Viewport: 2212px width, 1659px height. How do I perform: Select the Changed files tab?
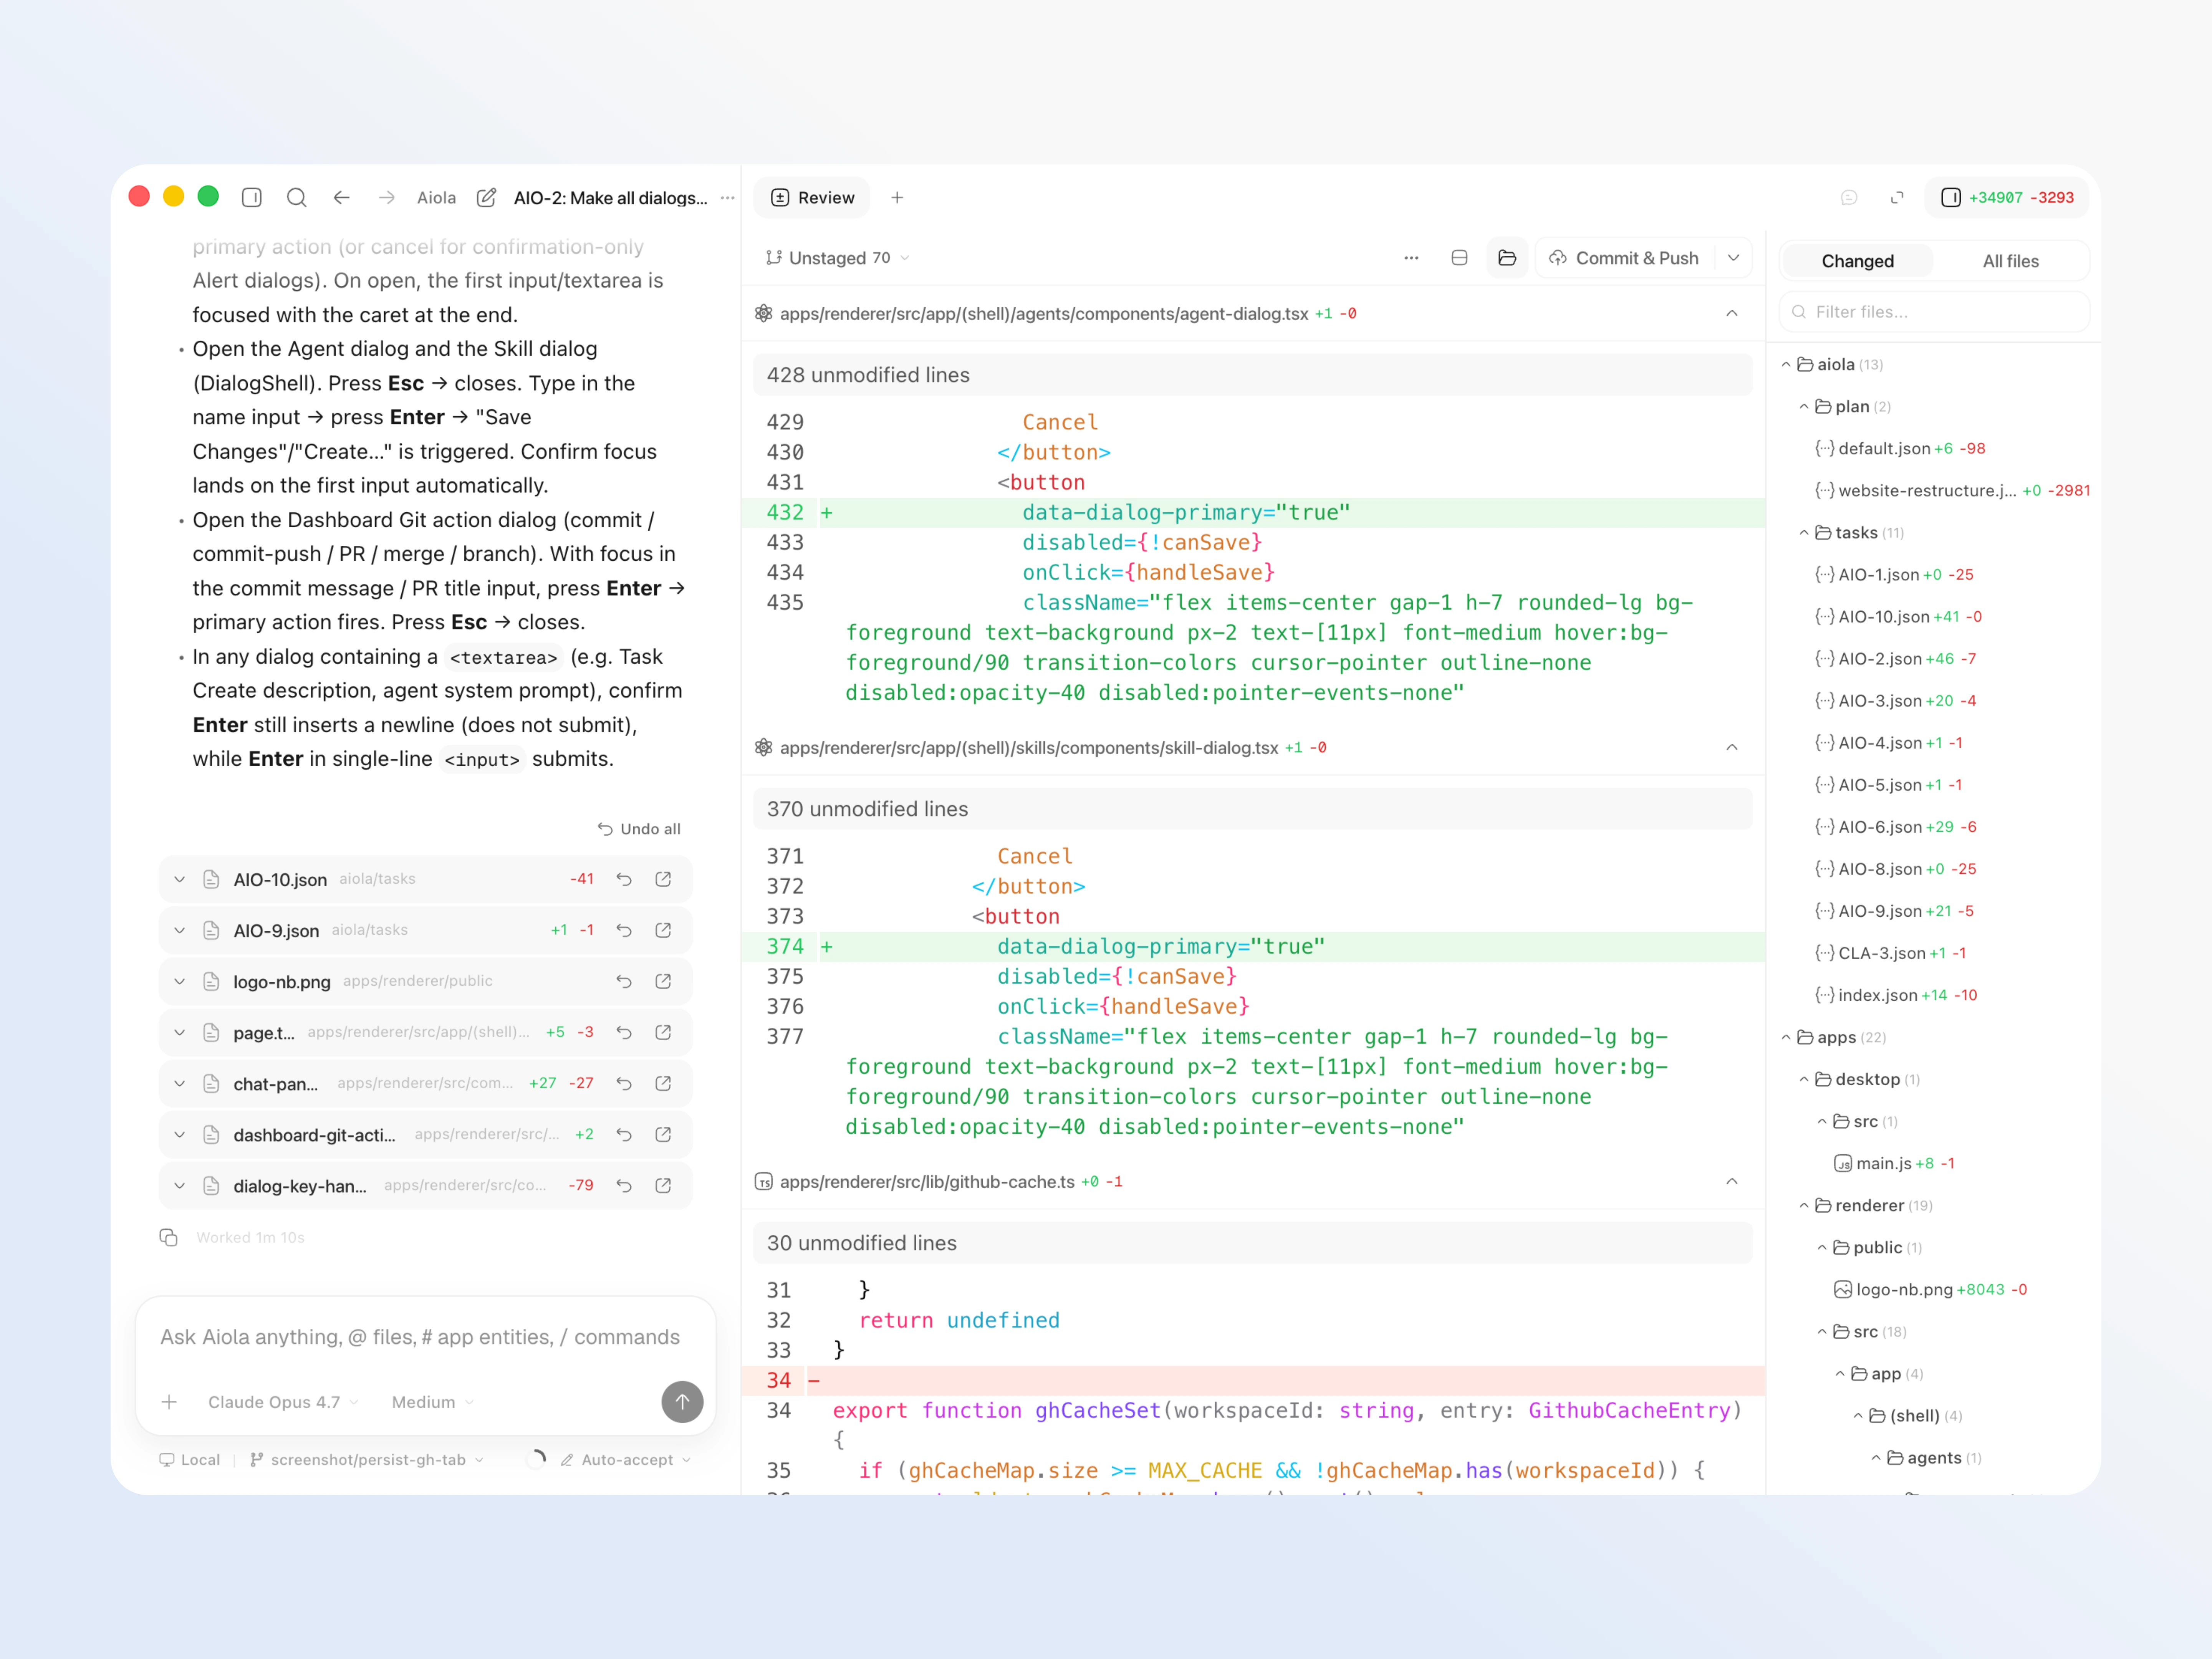[1857, 261]
